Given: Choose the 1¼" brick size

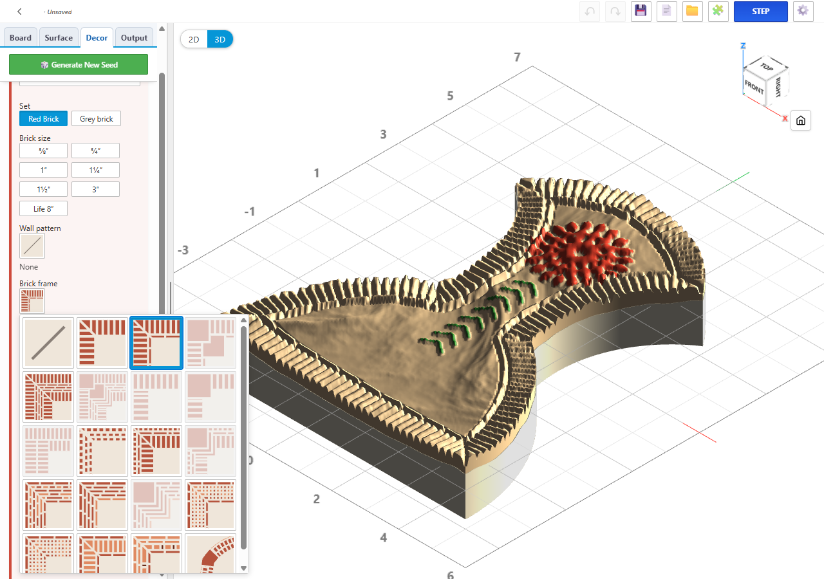Looking at the screenshot, I should (x=95, y=170).
